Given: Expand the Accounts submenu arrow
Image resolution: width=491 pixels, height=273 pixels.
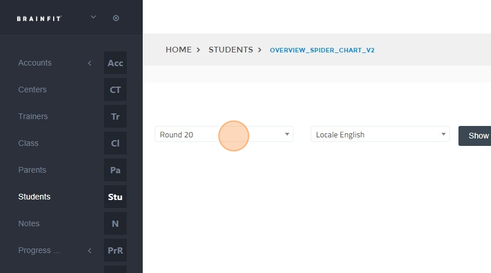Looking at the screenshot, I should pos(90,63).
